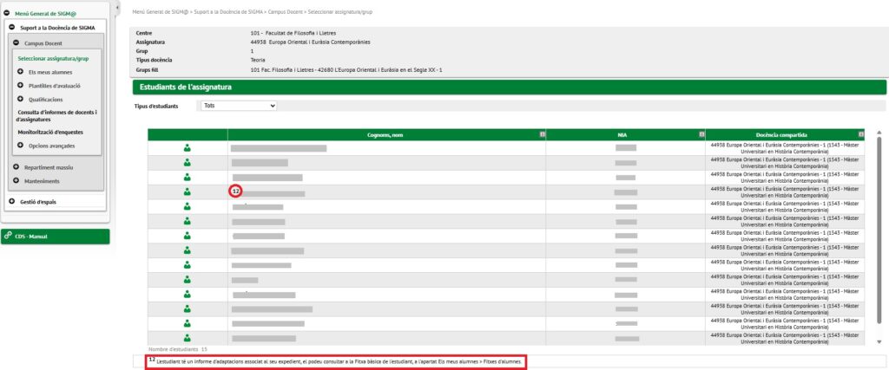Viewport: 889px width, 370px height.
Task: Click the student icon in the last table row
Action: (188, 337)
